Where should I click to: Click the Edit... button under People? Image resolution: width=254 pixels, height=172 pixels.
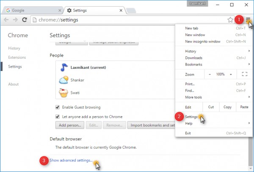pos(94,125)
